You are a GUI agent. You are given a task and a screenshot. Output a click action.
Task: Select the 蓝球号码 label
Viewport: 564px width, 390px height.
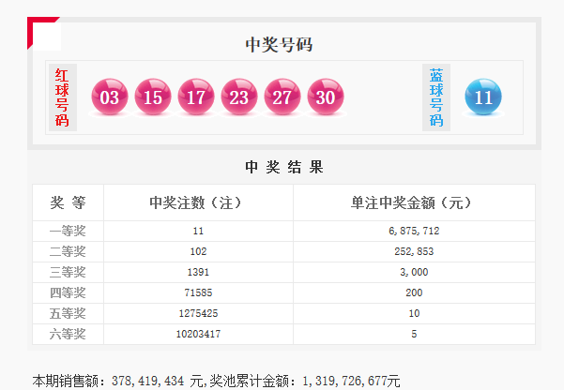(x=436, y=97)
